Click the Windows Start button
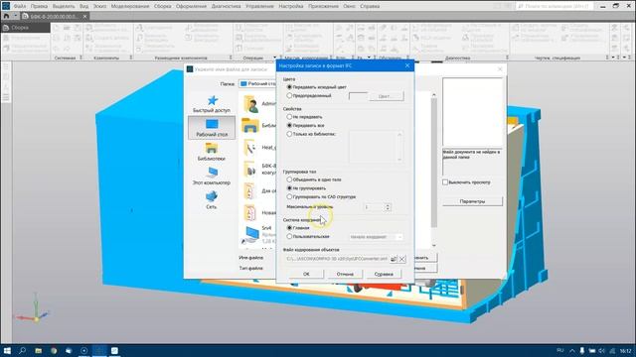The width and height of the screenshot is (636, 357). click(7, 350)
